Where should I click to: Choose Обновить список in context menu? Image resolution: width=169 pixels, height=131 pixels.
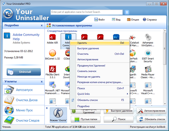pyautogui.click(x=100, y=100)
